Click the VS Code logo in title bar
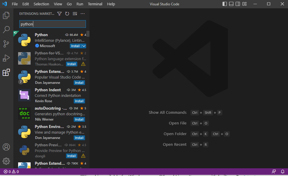 click(x=4, y=4)
